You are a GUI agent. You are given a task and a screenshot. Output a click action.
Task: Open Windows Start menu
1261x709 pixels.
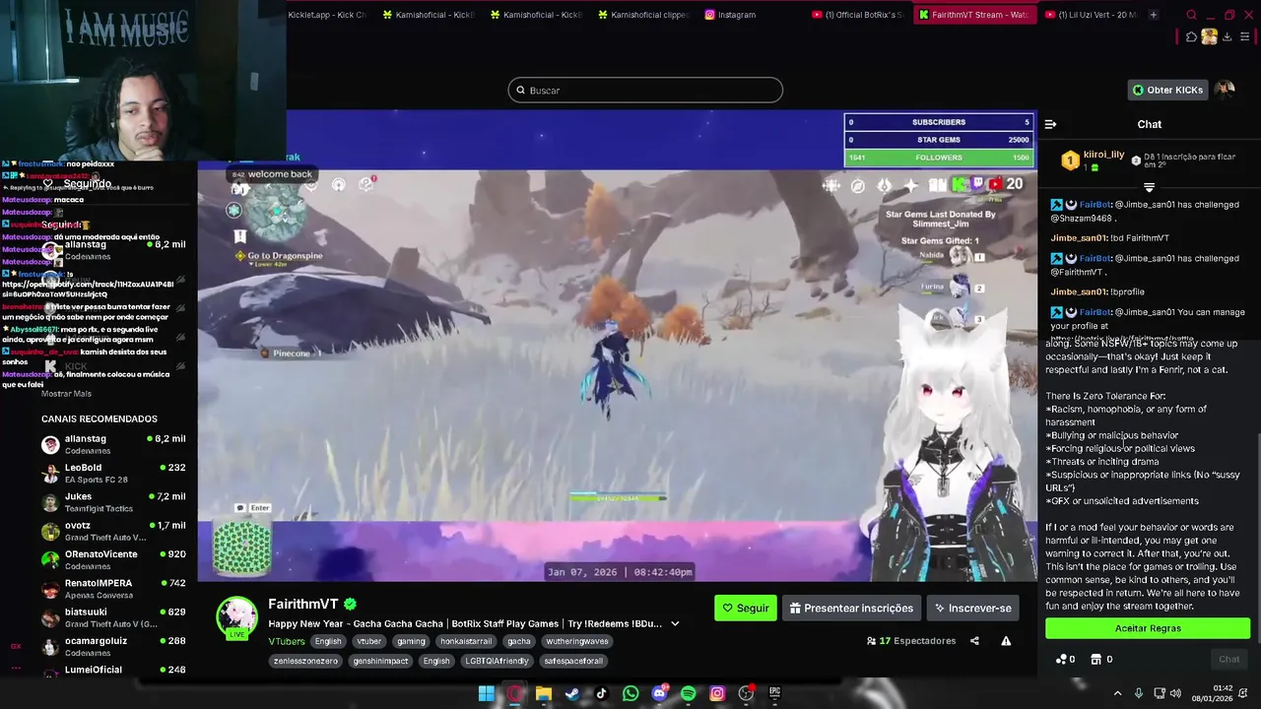tap(486, 693)
